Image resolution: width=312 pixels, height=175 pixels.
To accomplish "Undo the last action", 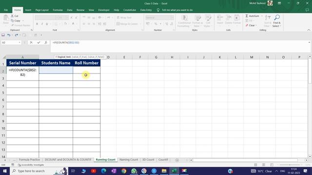I will click(9, 35).
